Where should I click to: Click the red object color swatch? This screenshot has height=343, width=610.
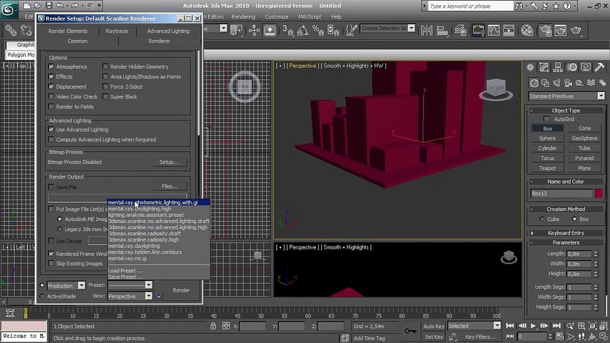599,194
